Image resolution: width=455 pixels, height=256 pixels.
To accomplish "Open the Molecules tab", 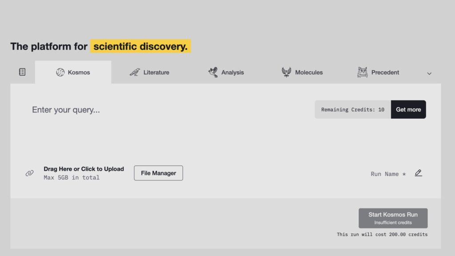I will [x=309, y=72].
